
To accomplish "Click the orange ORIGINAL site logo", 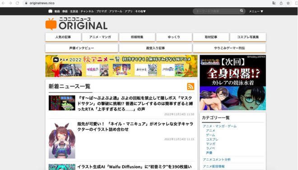I will click(x=76, y=24).
